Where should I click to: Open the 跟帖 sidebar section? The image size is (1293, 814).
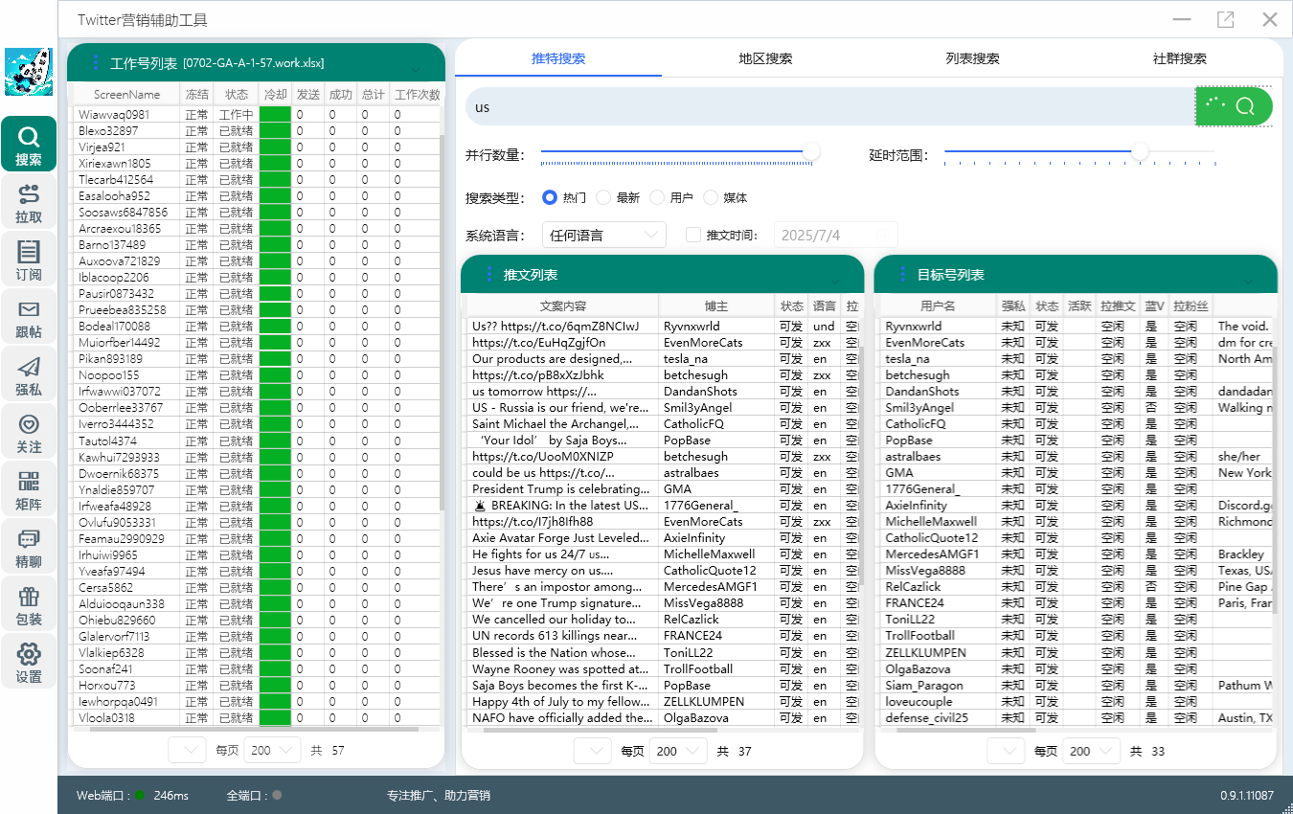point(29,317)
